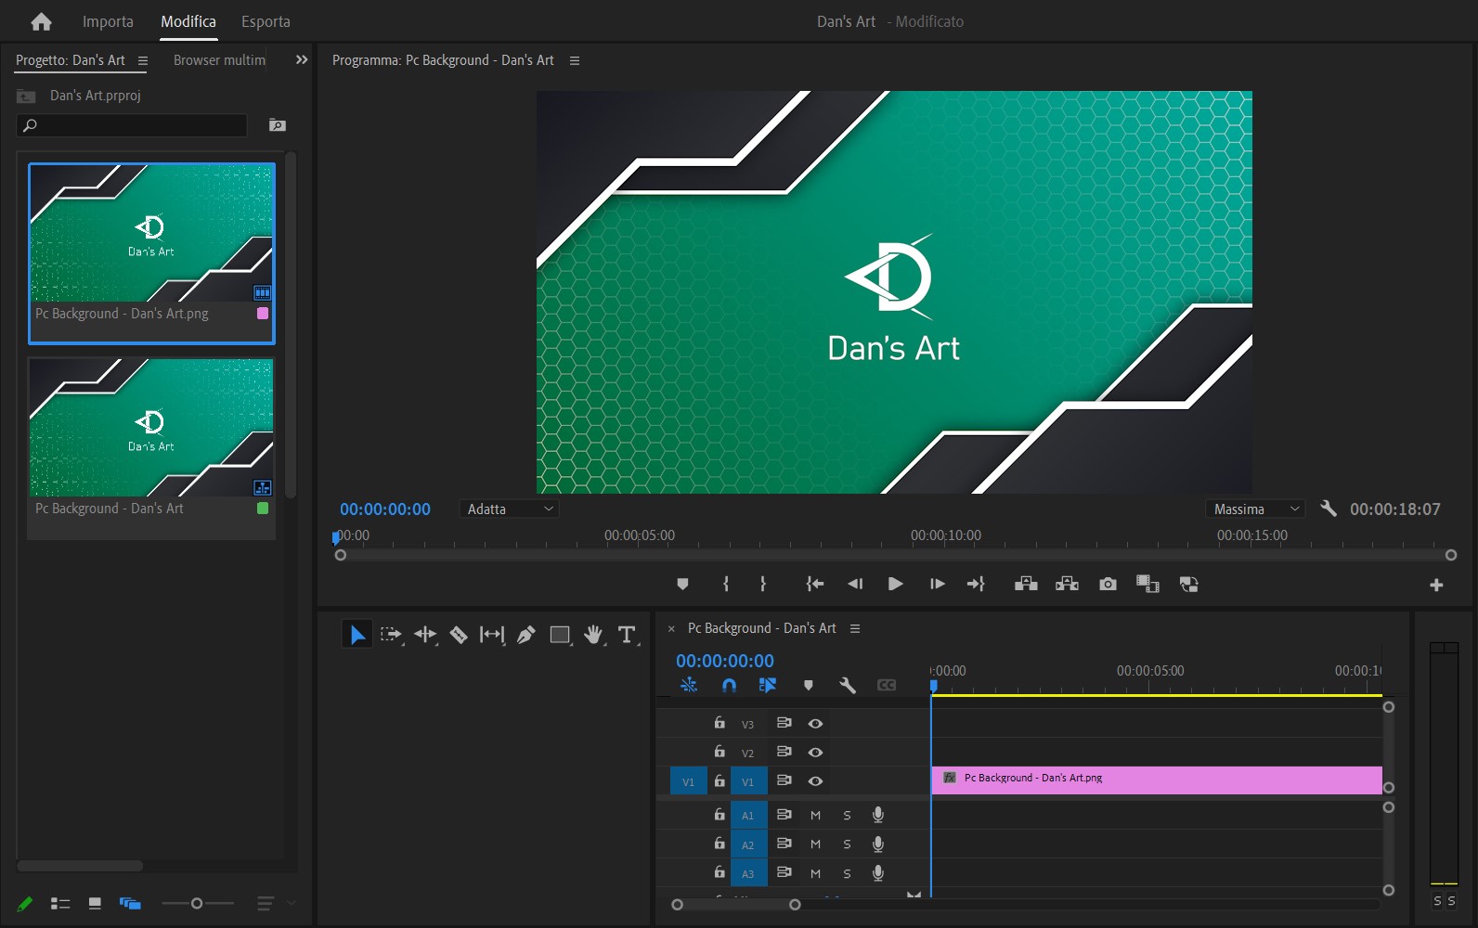Viewport: 1478px width, 928px height.
Task: Step forward one frame
Action: tap(937, 584)
